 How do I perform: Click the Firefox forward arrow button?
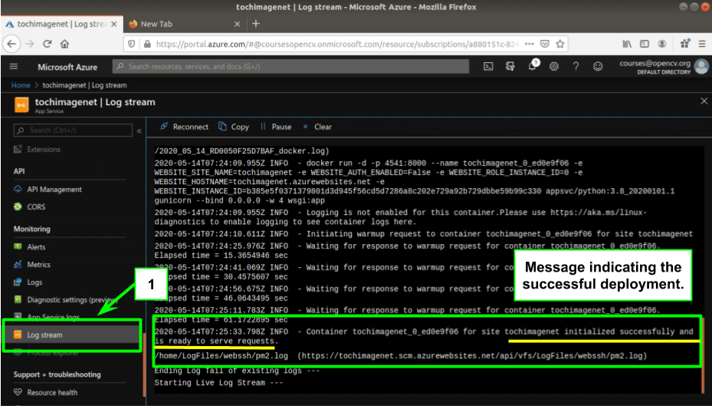[30, 44]
